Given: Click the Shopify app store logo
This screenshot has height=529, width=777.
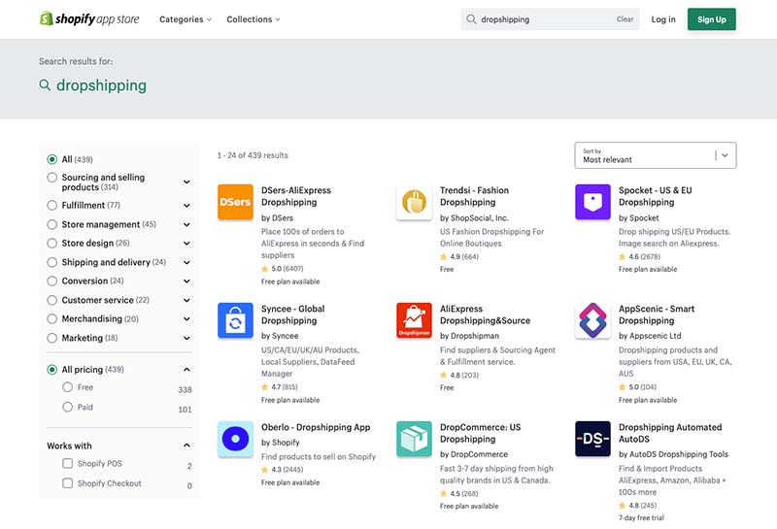Looking at the screenshot, I should (89, 18).
